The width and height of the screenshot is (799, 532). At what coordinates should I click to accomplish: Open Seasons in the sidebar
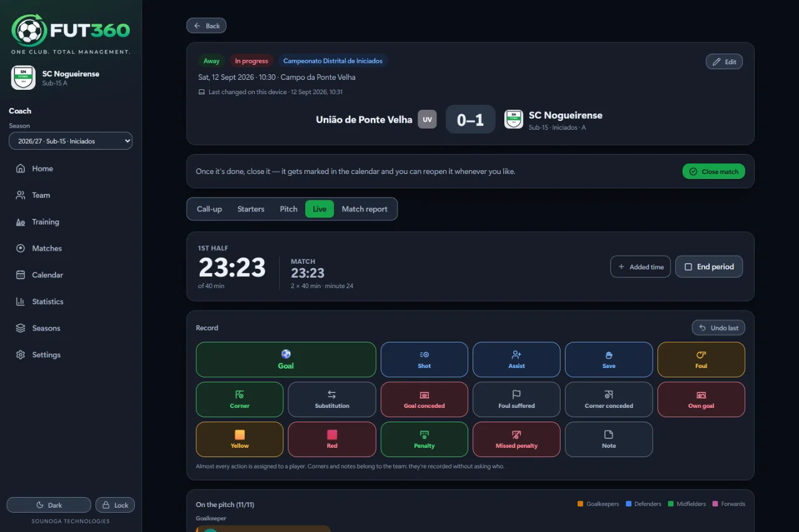(71, 328)
